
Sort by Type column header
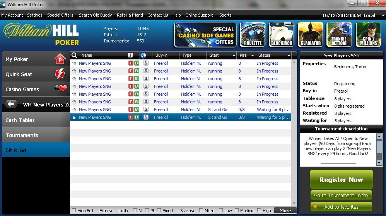(x=193, y=55)
